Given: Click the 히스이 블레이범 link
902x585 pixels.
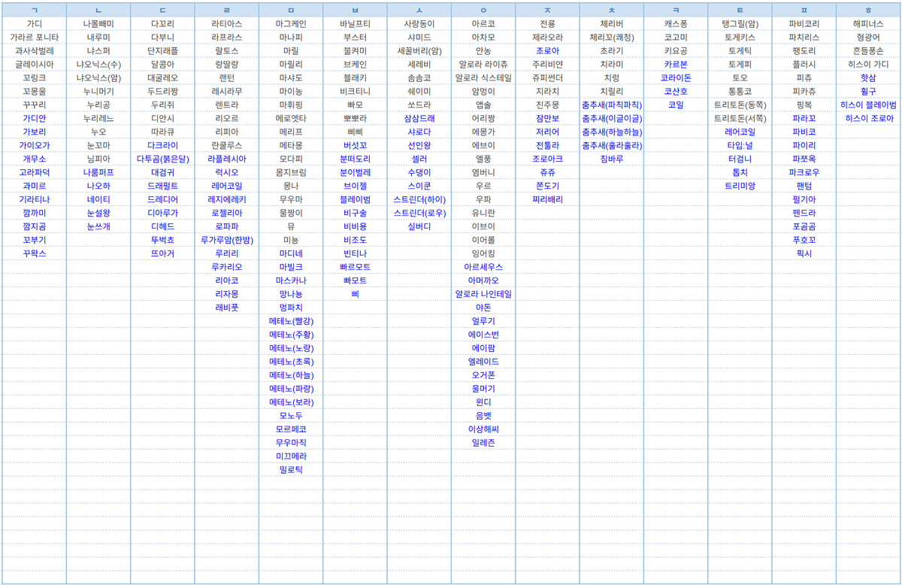Looking at the screenshot, I should 868,105.
